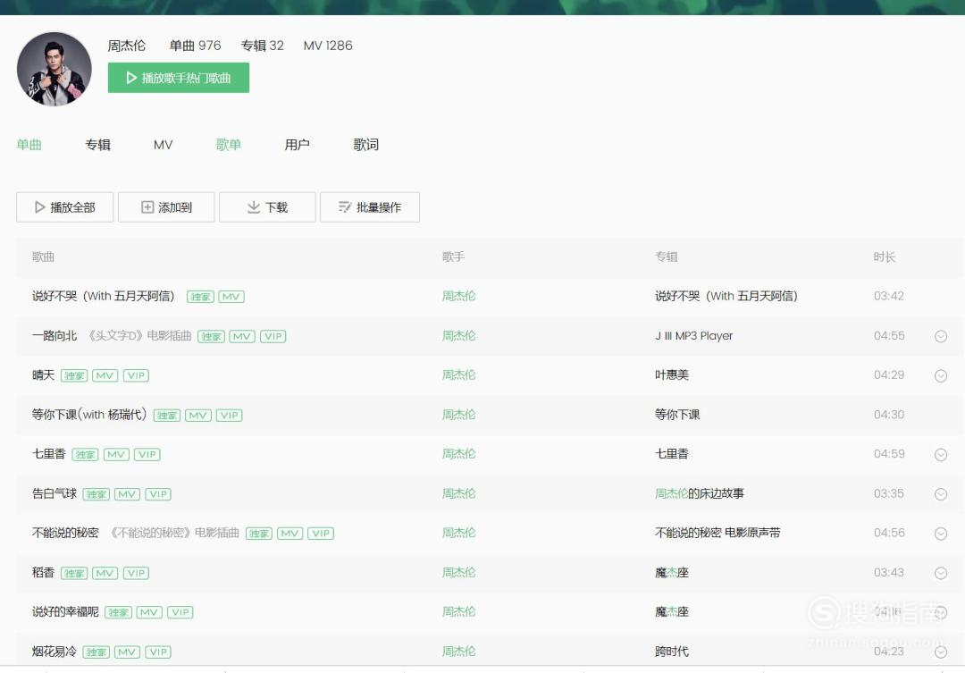The width and height of the screenshot is (965, 673).
Task: Click the 独家 badge on 告白气球 row
Action: click(96, 494)
